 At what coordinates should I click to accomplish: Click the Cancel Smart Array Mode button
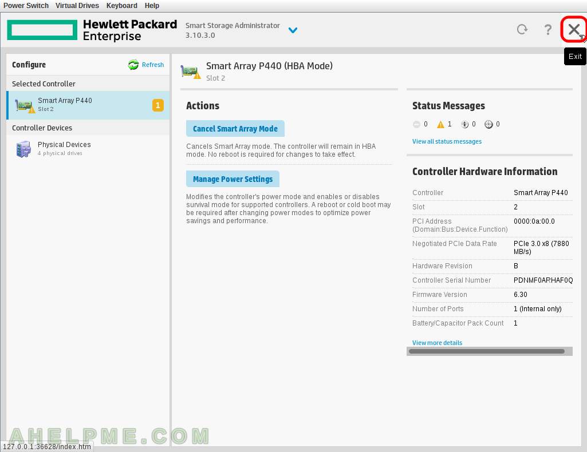(x=235, y=129)
